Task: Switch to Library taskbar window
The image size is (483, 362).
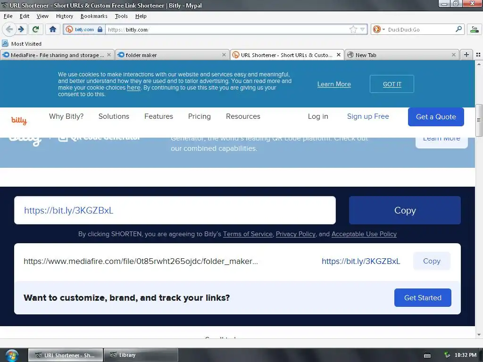Action: pos(141,355)
